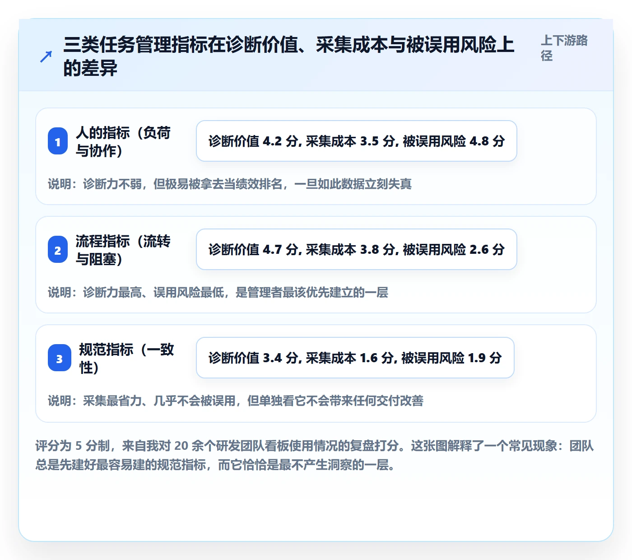Image resolution: width=632 pixels, height=560 pixels.
Task: Click score box reading 诊断价值 4.2 分
Action: (x=357, y=141)
